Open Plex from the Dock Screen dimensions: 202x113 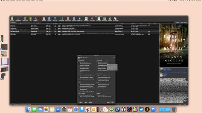147,110
